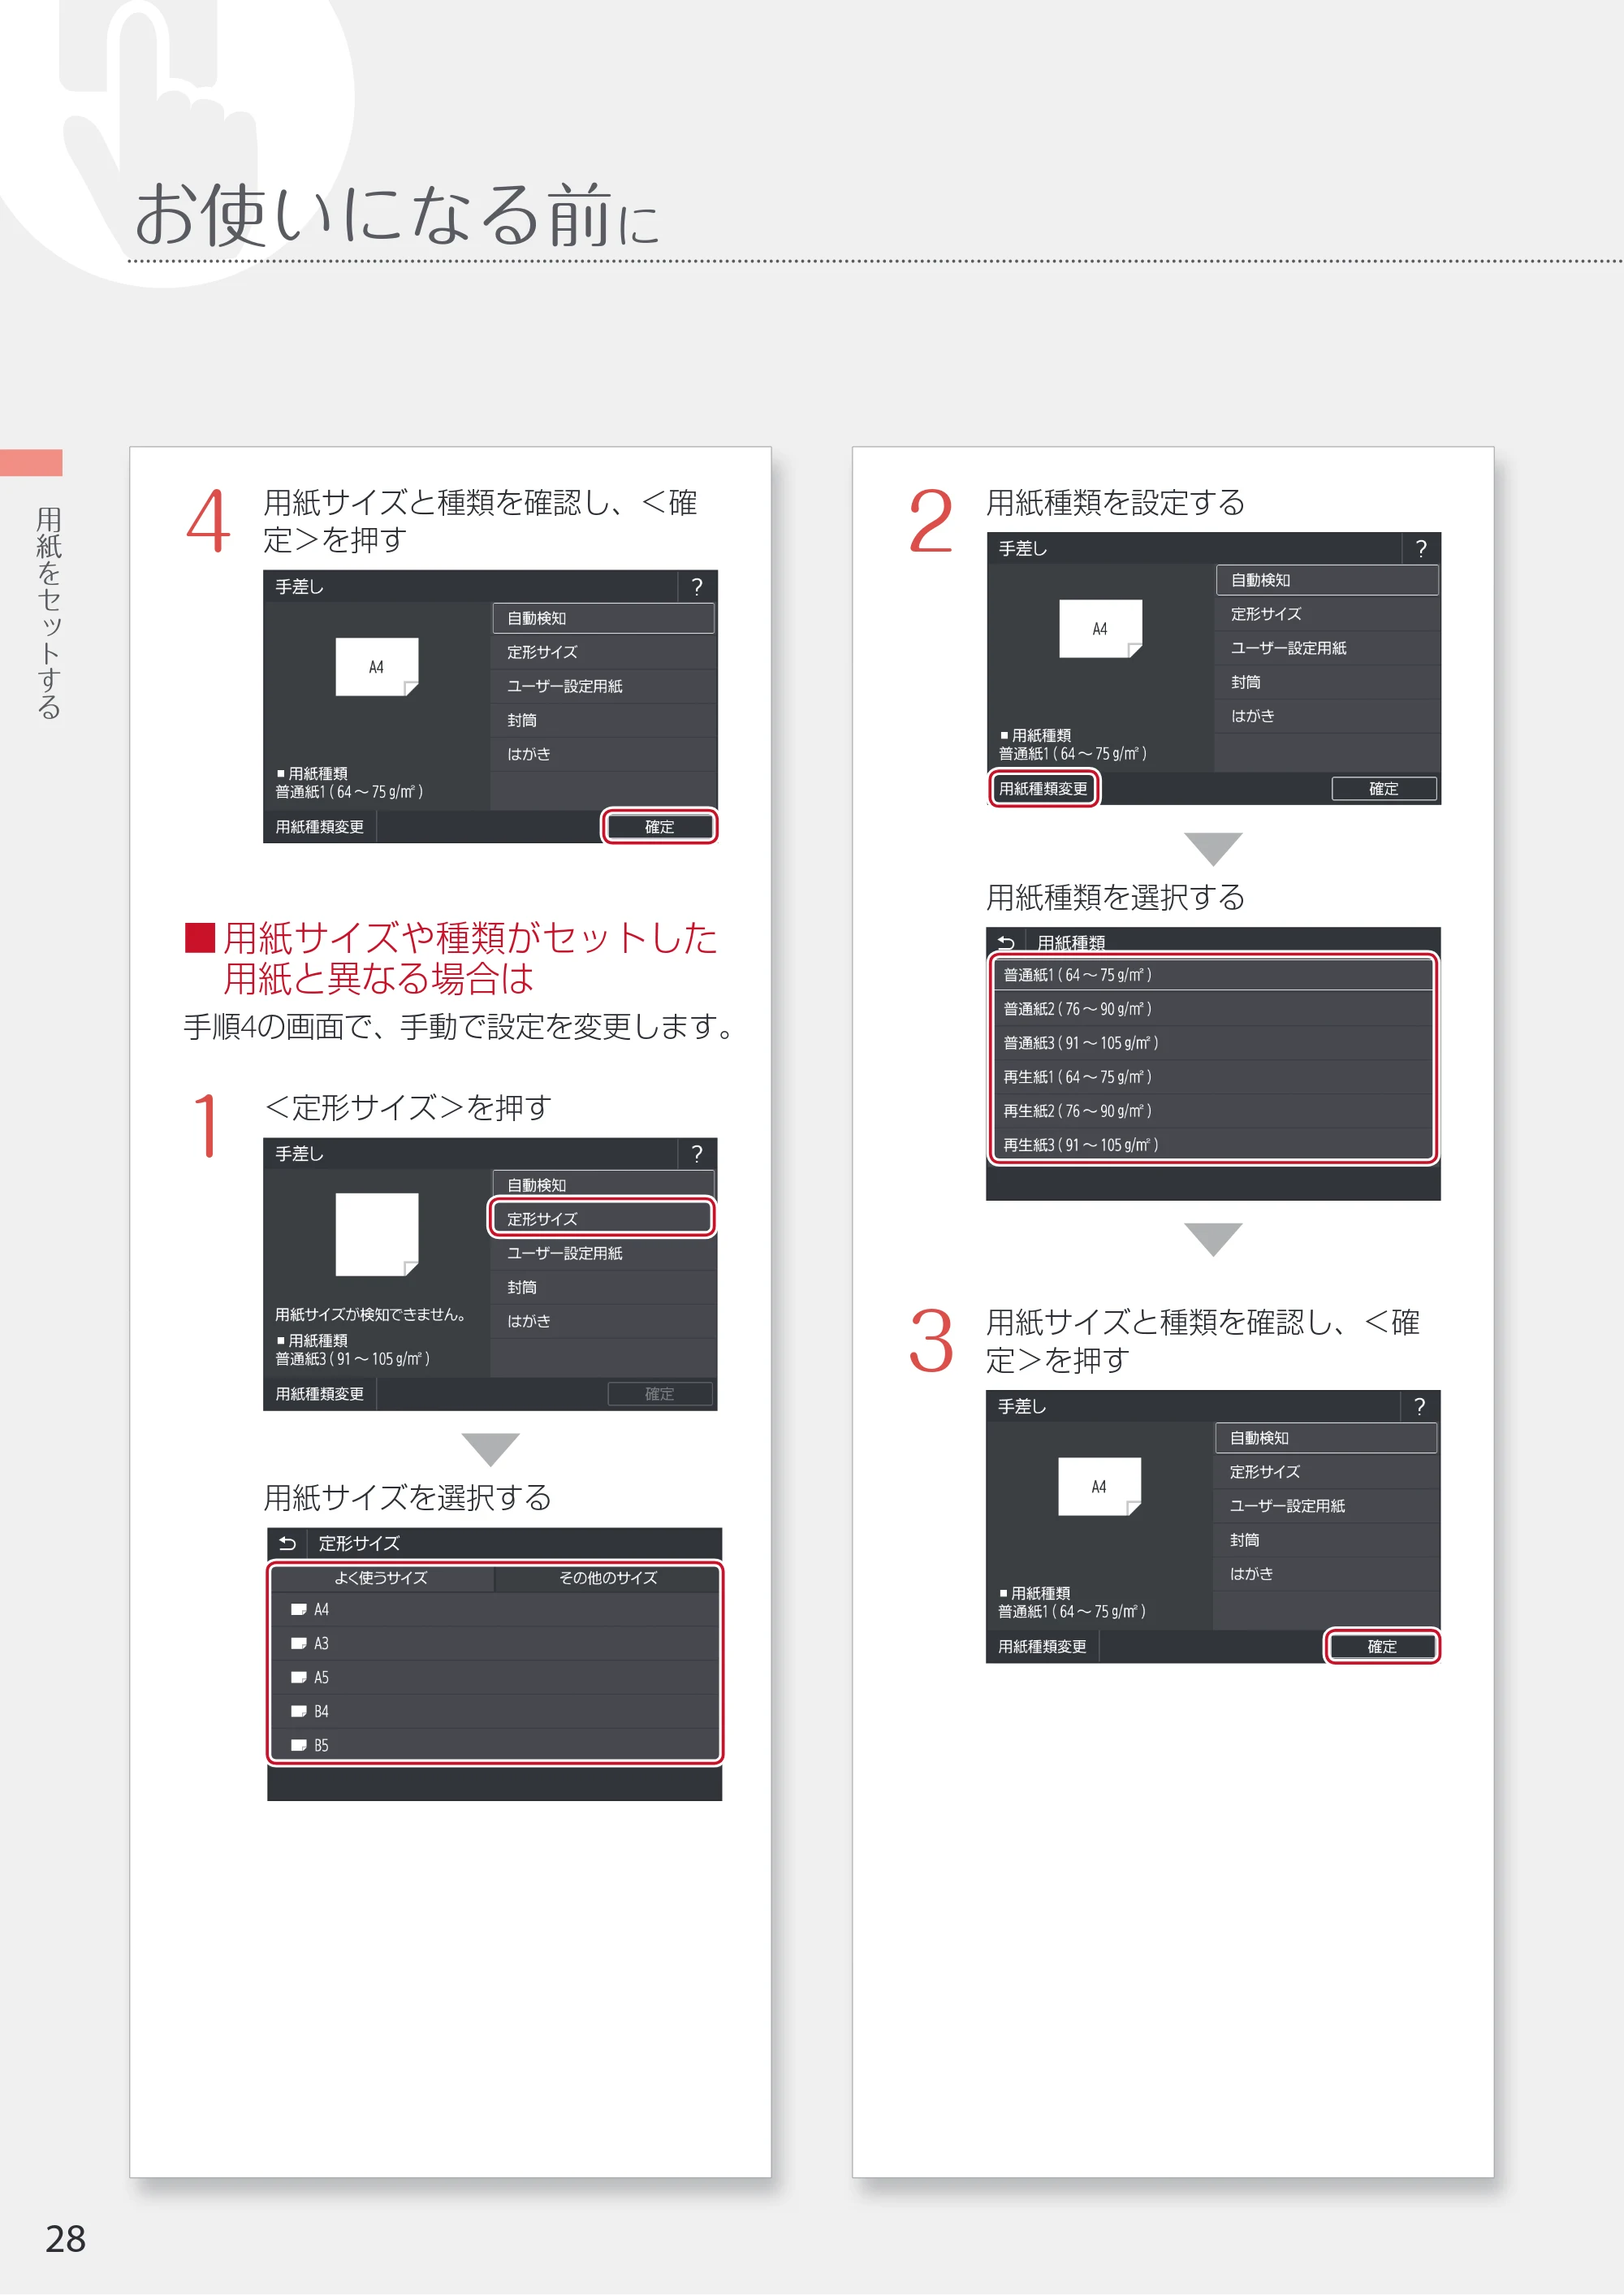Screen dimensions: 1624x2295
Task: Tap A4 paper preview in step 2 screen
Action: pos(1101,630)
